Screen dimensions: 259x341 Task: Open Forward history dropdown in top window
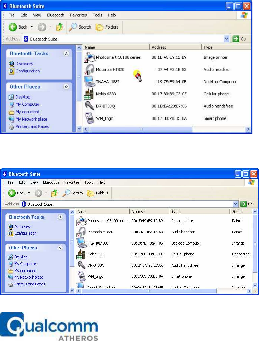click(x=50, y=27)
